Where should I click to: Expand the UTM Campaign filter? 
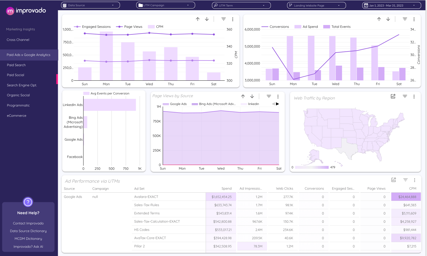(165, 5)
